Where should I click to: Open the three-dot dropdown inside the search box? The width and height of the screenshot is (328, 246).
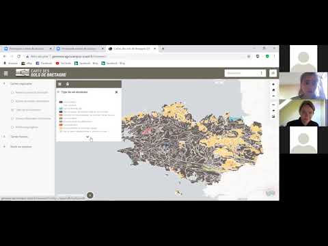pyautogui.click(x=261, y=73)
